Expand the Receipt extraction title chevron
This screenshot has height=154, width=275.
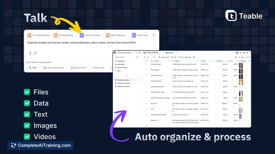[163, 53]
